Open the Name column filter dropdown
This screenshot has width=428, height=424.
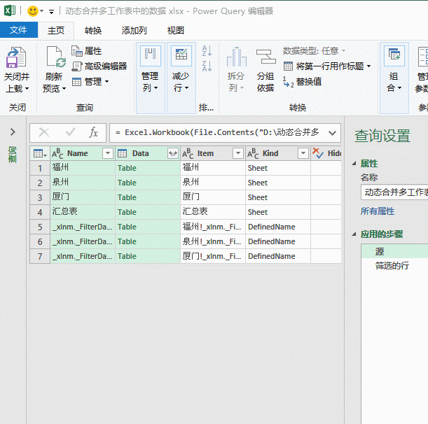[108, 153]
